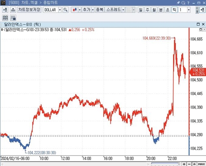Click the zoom out minus button
This screenshot has width=206, height=166.
pyautogui.click(x=189, y=164)
